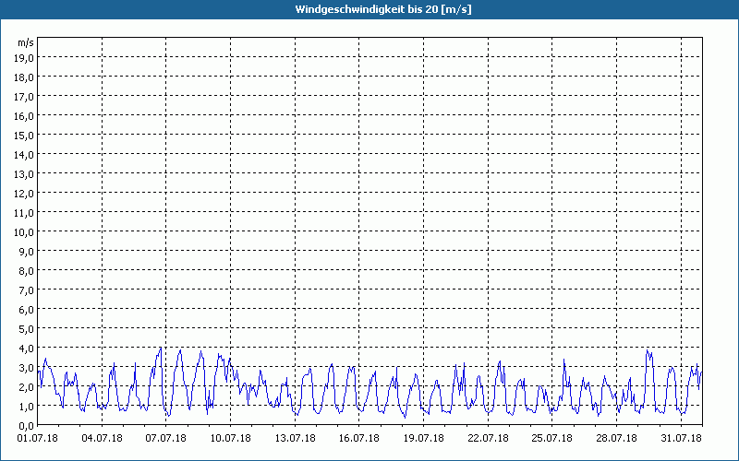Image resolution: width=739 pixels, height=461 pixels.
Task: Click the y-axis label 11,0
Action: pos(25,213)
